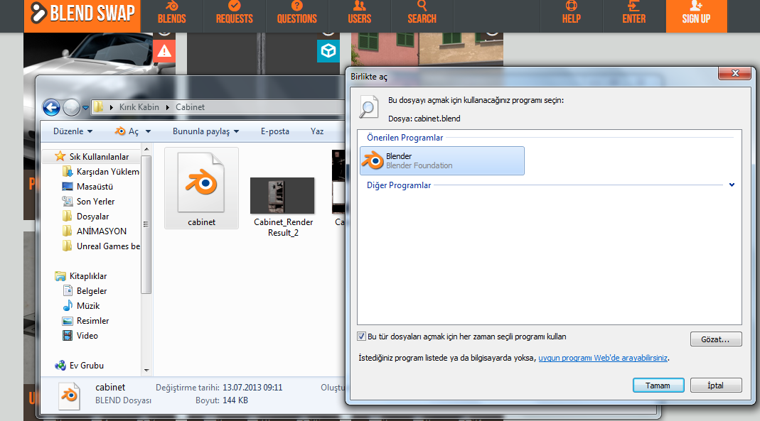Open the Blends section icon

pos(171,6)
